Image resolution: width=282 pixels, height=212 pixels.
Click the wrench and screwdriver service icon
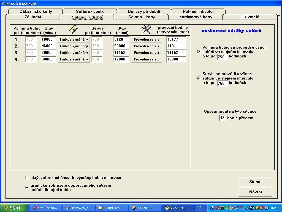[x=146, y=29]
